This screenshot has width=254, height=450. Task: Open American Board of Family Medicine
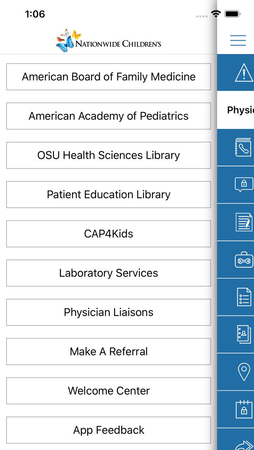pyautogui.click(x=109, y=77)
